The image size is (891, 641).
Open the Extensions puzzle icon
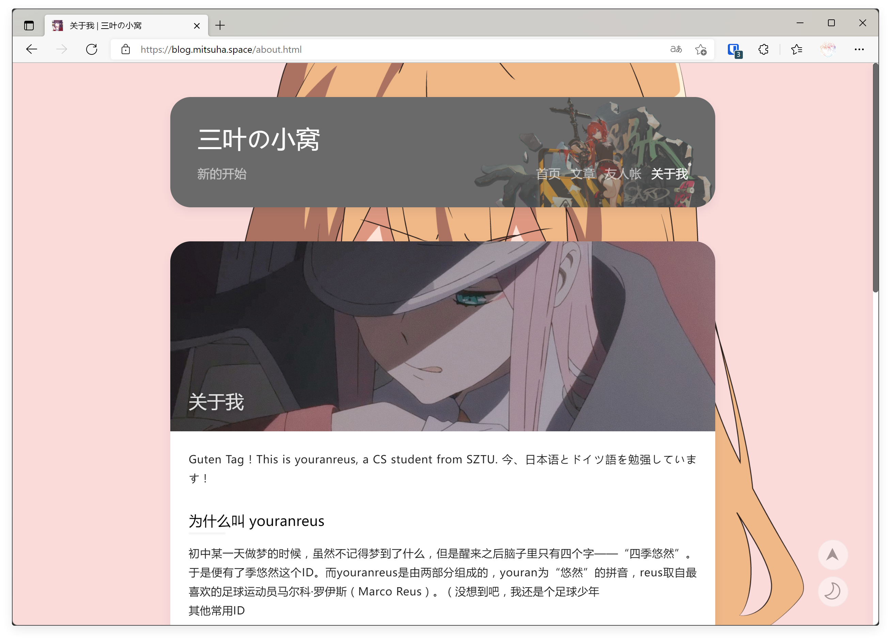click(763, 49)
